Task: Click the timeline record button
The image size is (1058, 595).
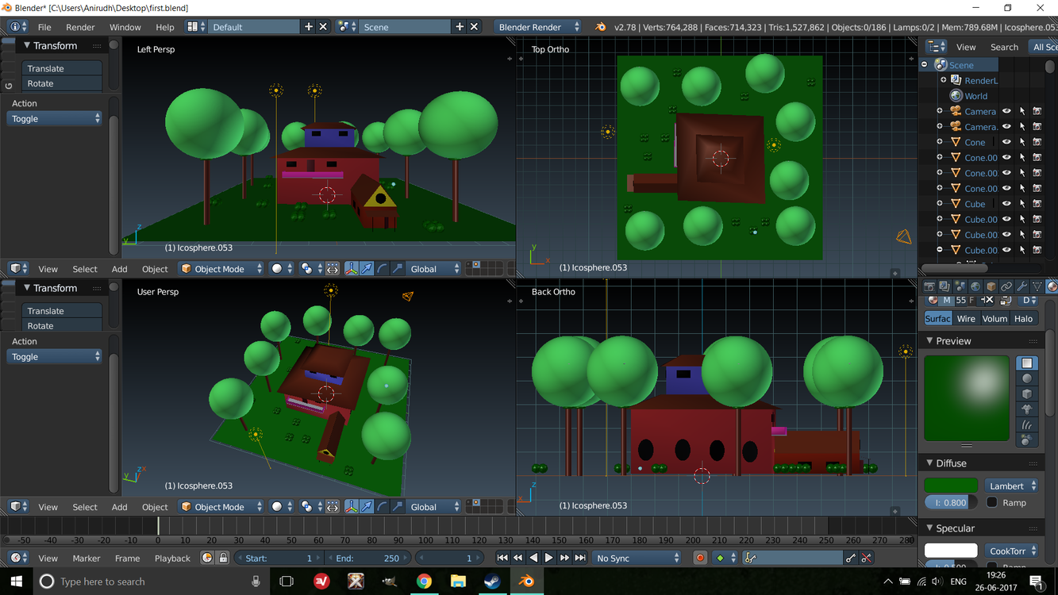Action: (x=700, y=559)
